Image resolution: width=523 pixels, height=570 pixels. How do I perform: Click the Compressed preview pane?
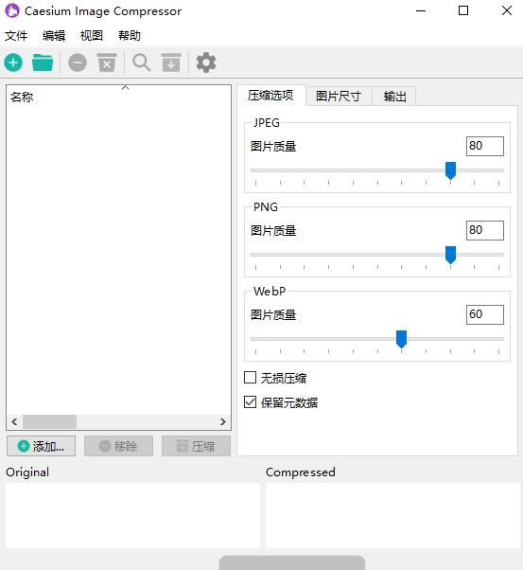pyautogui.click(x=392, y=515)
